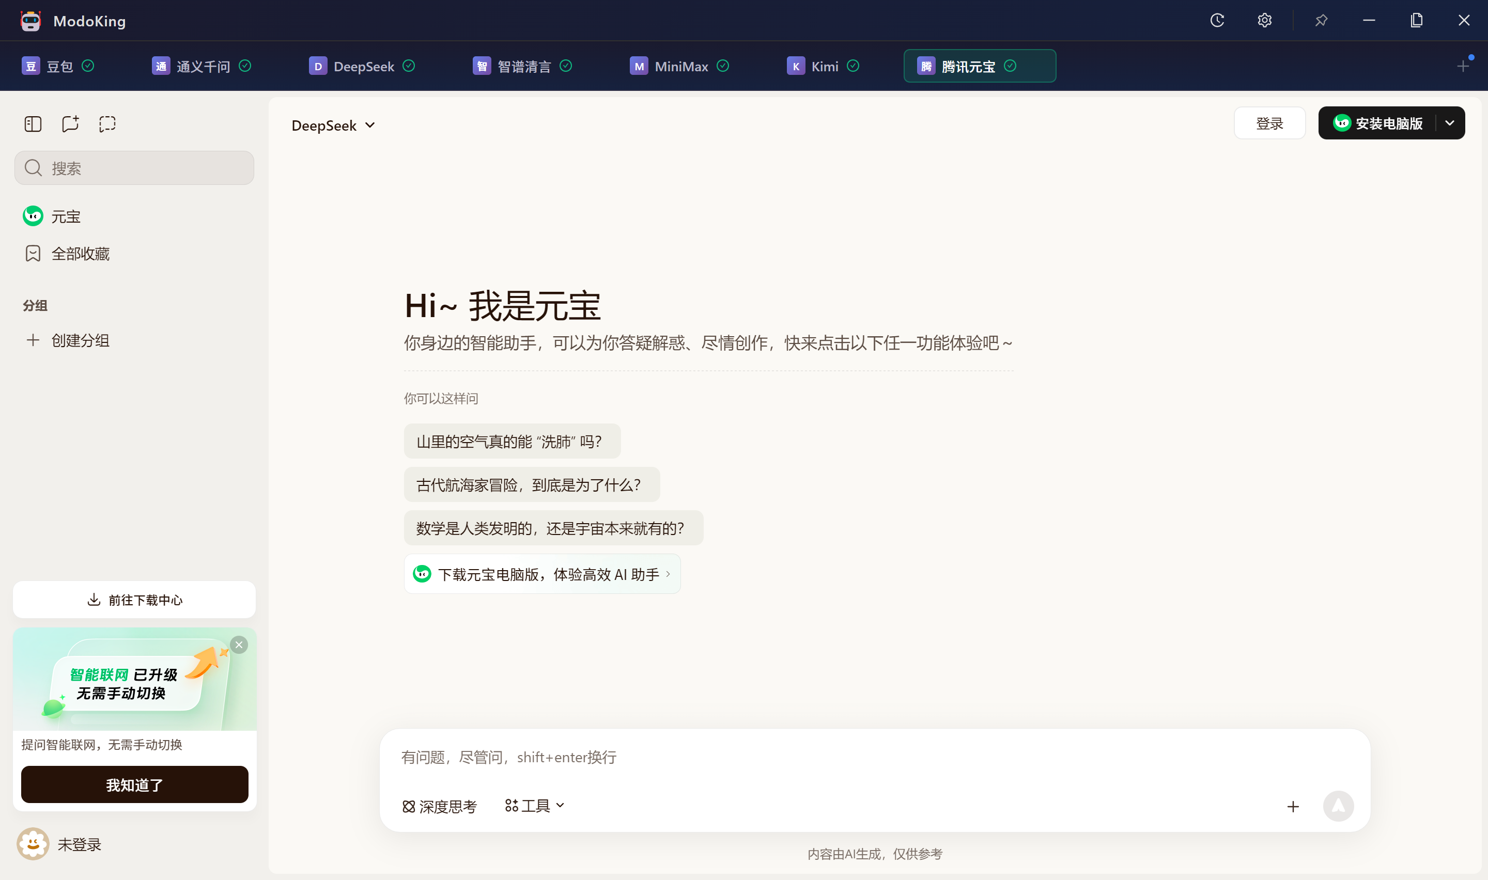Image resolution: width=1488 pixels, height=880 pixels.
Task: Click the 智 icon on 智谱清言 tab
Action: pyautogui.click(x=482, y=66)
